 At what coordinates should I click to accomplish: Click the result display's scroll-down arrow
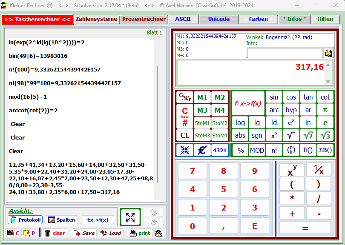328,82
